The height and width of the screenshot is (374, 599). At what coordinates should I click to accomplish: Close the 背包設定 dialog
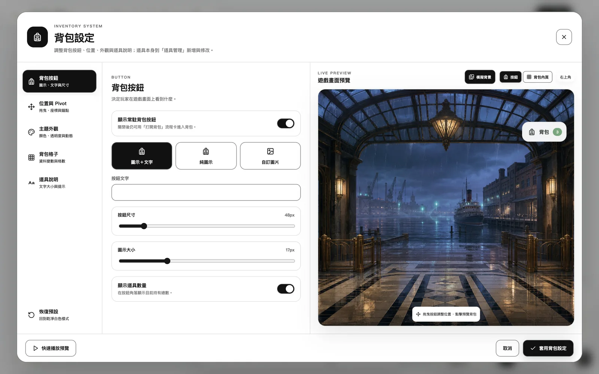point(564,37)
